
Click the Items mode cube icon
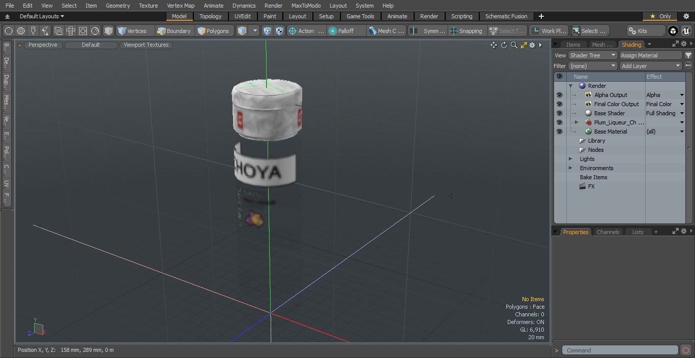242,31
